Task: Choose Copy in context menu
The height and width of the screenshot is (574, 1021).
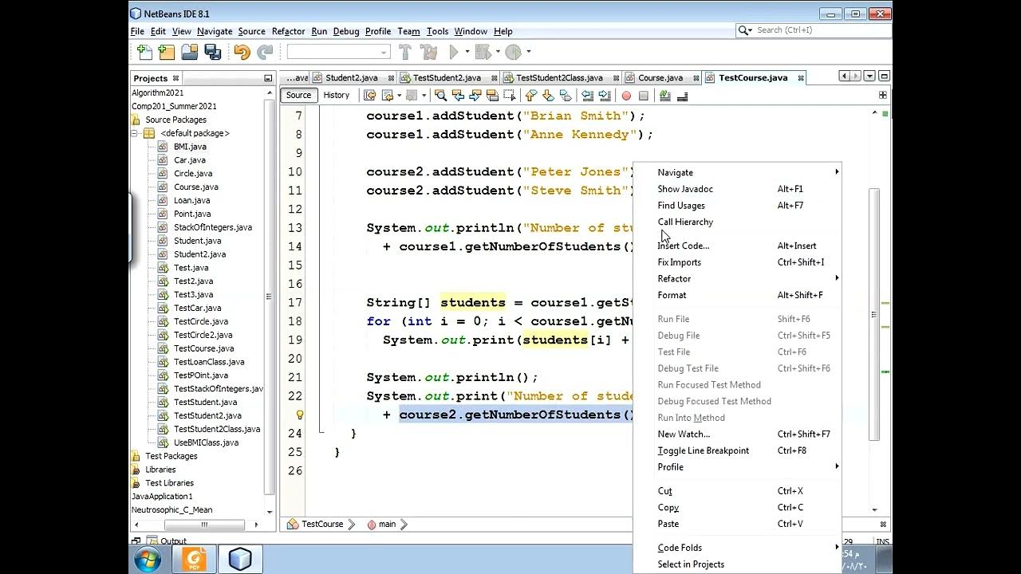Action: coord(738,507)
